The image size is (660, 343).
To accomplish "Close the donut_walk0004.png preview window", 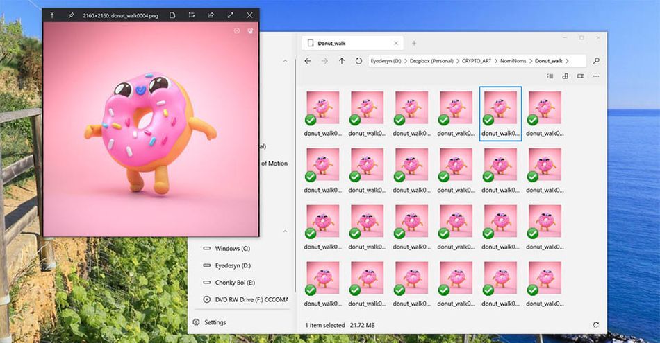I will click(x=249, y=15).
